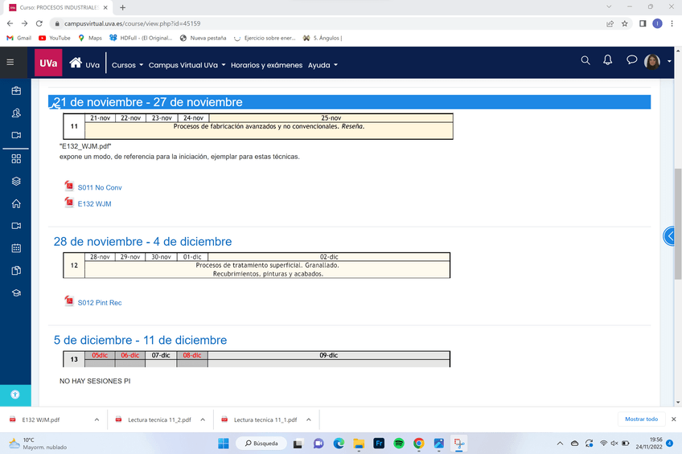Open the S012 Pint Rec file link
Viewport: 682px width, 454px height.
click(x=99, y=303)
